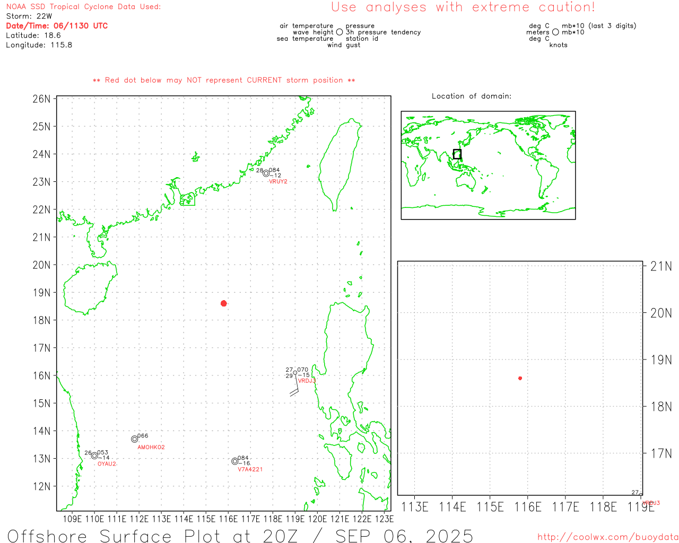Click the OYAU2 red station label
679x543 pixels.
[107, 463]
